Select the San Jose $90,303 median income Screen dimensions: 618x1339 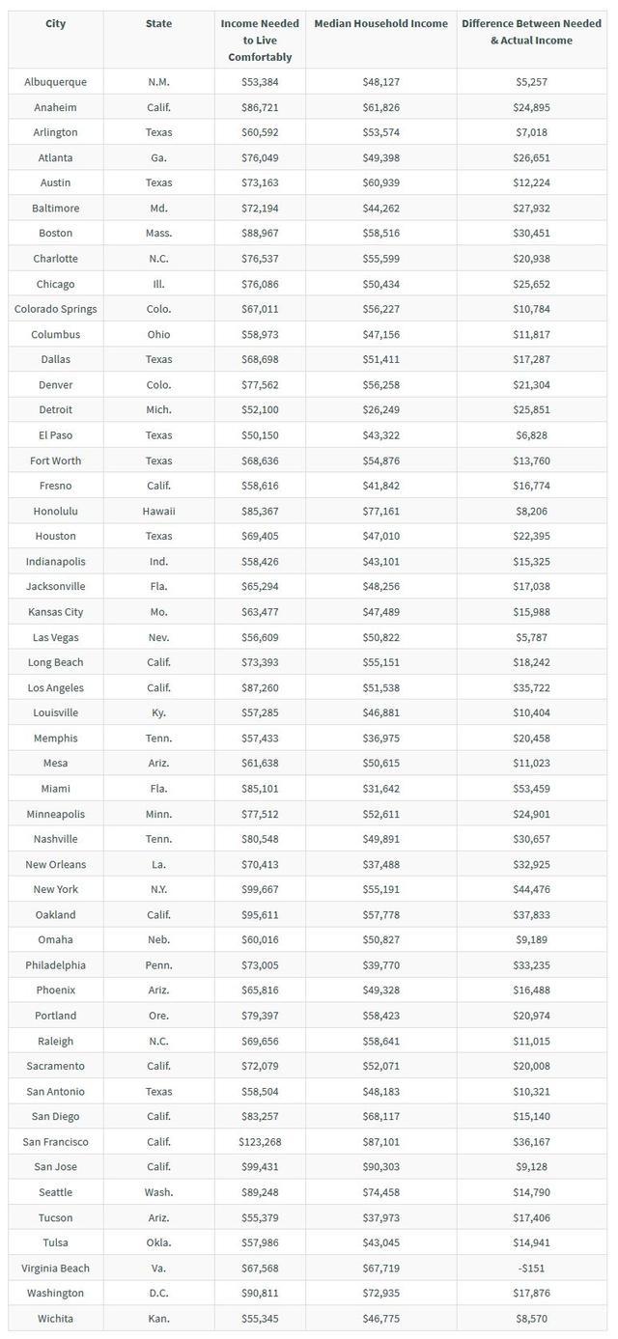coord(381,1167)
